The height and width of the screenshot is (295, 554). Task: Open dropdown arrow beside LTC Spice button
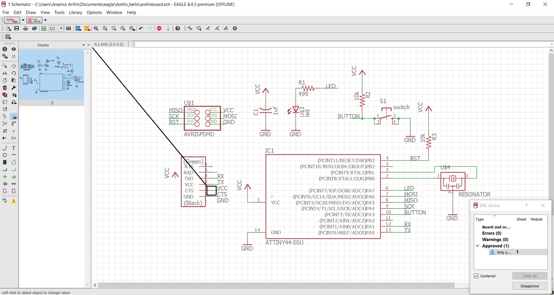45,20
